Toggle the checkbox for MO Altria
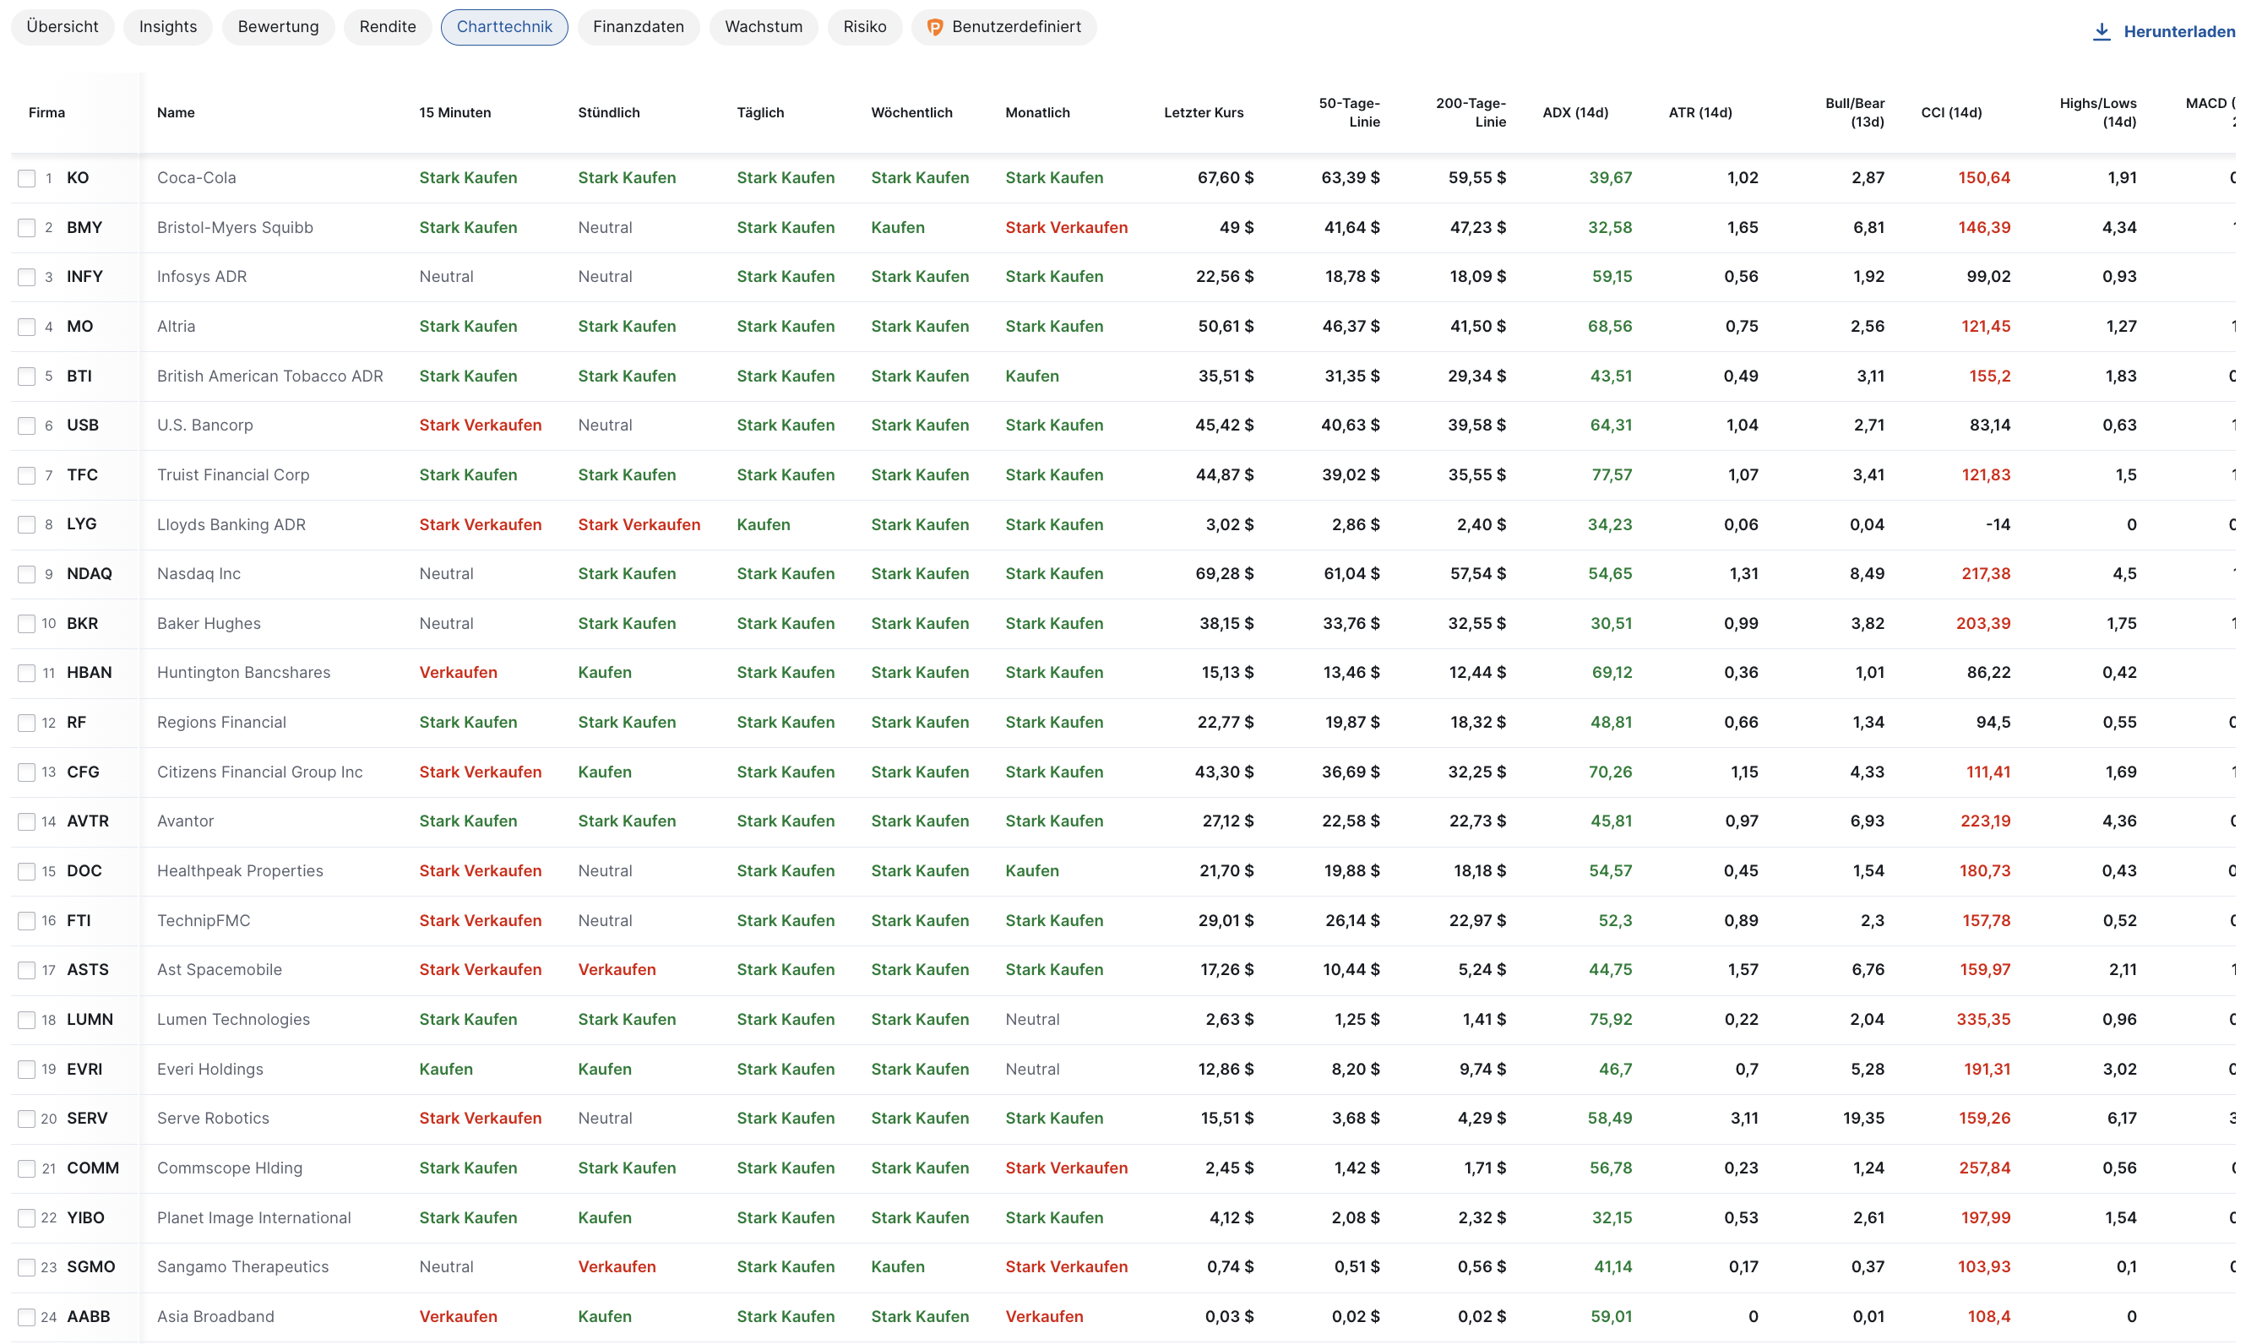The height and width of the screenshot is (1344, 2262). tap(26, 327)
